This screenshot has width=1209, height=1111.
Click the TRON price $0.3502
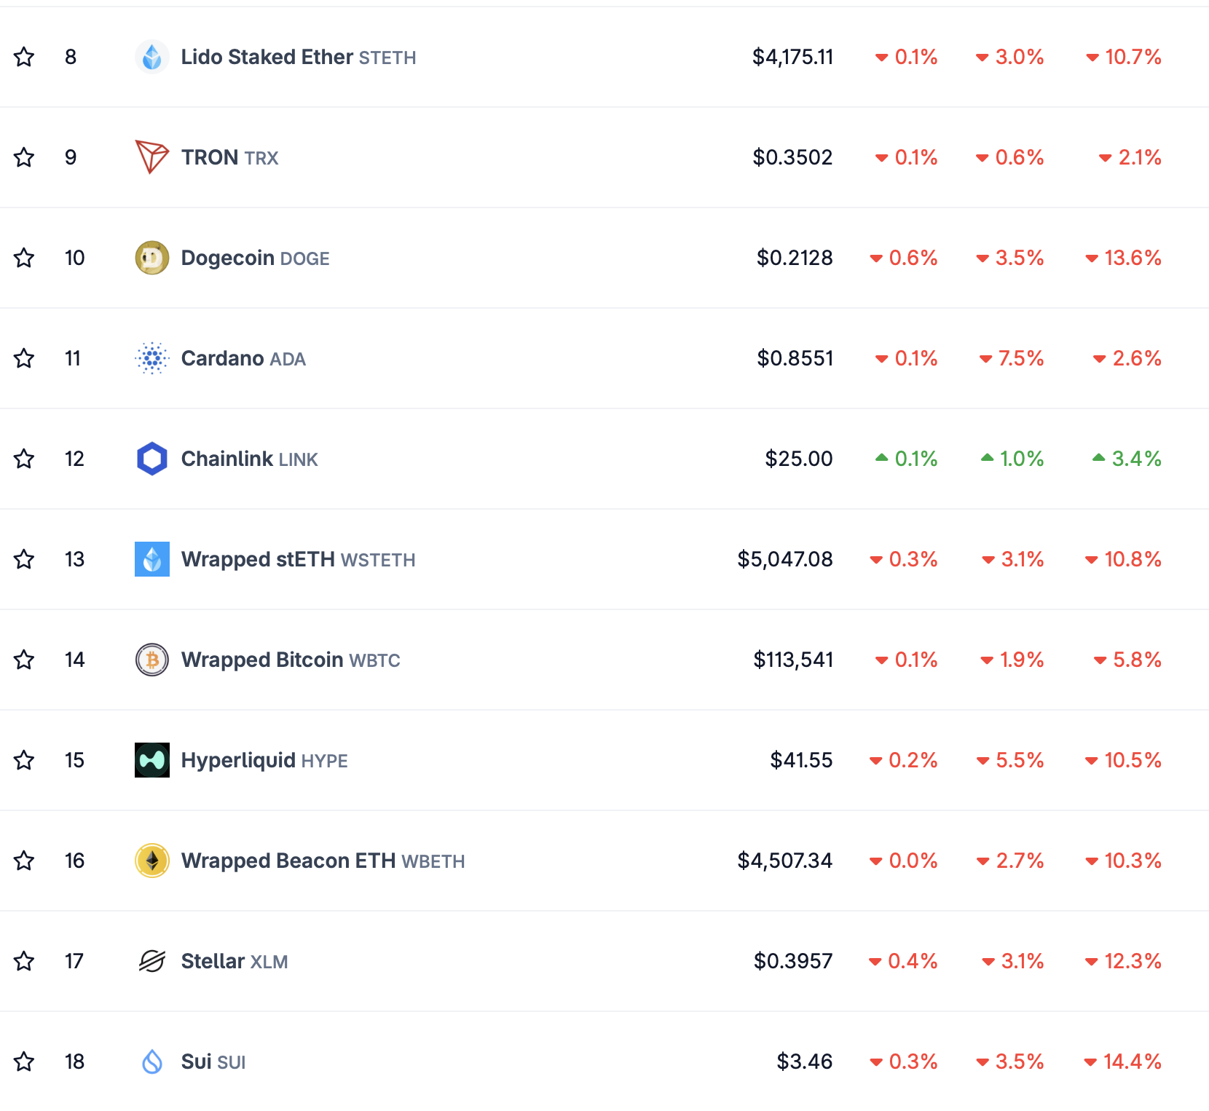[x=792, y=157]
